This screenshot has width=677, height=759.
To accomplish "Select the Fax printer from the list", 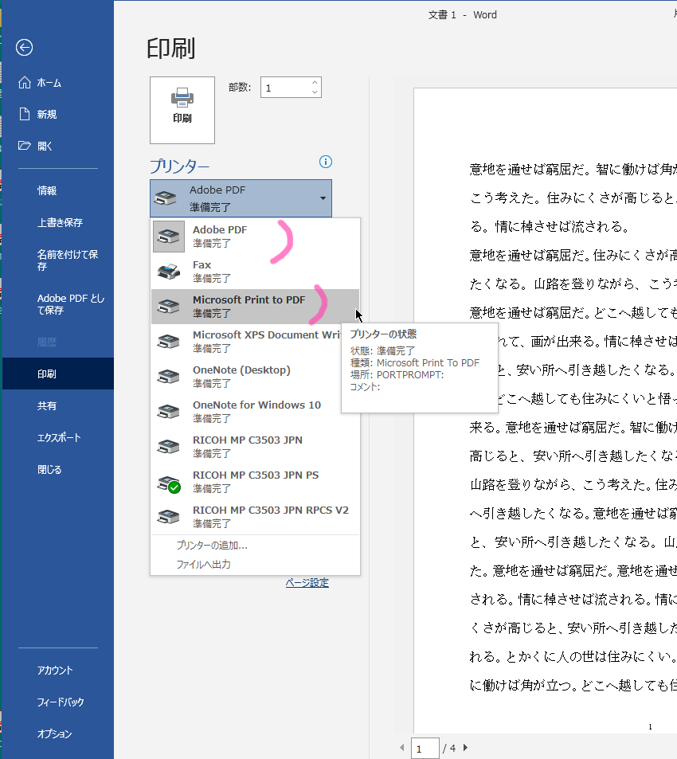I will click(x=223, y=271).
